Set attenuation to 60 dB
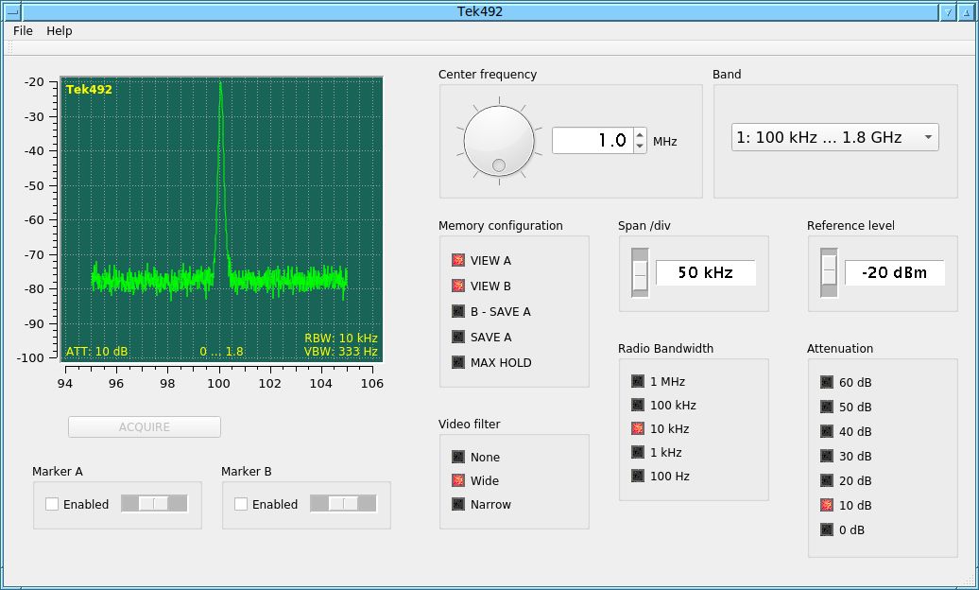The height and width of the screenshot is (590, 979). click(827, 383)
